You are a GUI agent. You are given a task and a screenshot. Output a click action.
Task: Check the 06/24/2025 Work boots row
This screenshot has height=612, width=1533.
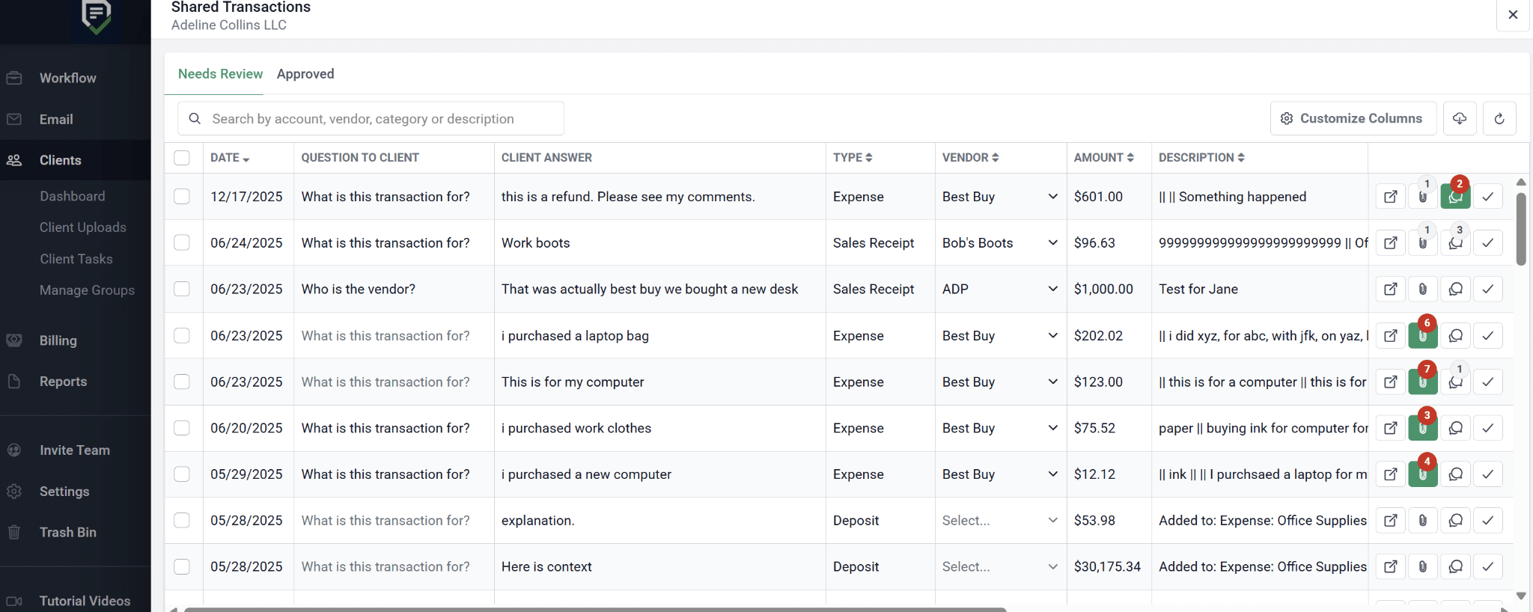[182, 243]
